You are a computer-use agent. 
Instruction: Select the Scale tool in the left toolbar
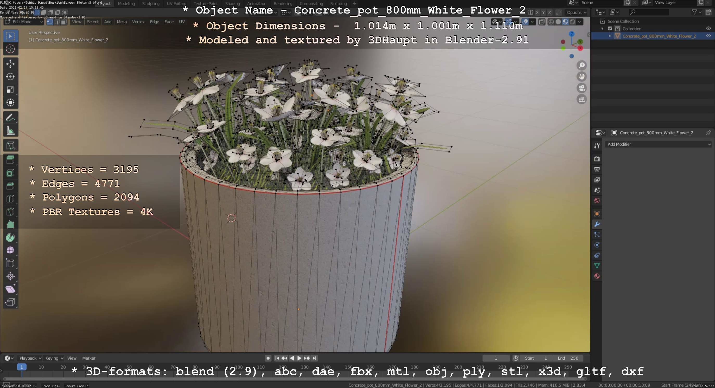point(11,89)
